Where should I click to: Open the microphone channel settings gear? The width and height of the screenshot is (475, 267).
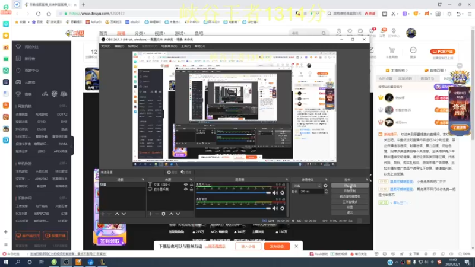[282, 193]
